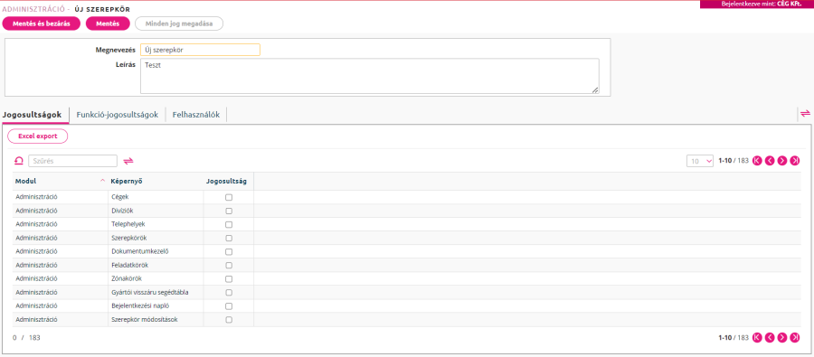Open the rows-per-page dropdown showing 10
Image resolution: width=814 pixels, height=357 pixels.
[x=700, y=161]
